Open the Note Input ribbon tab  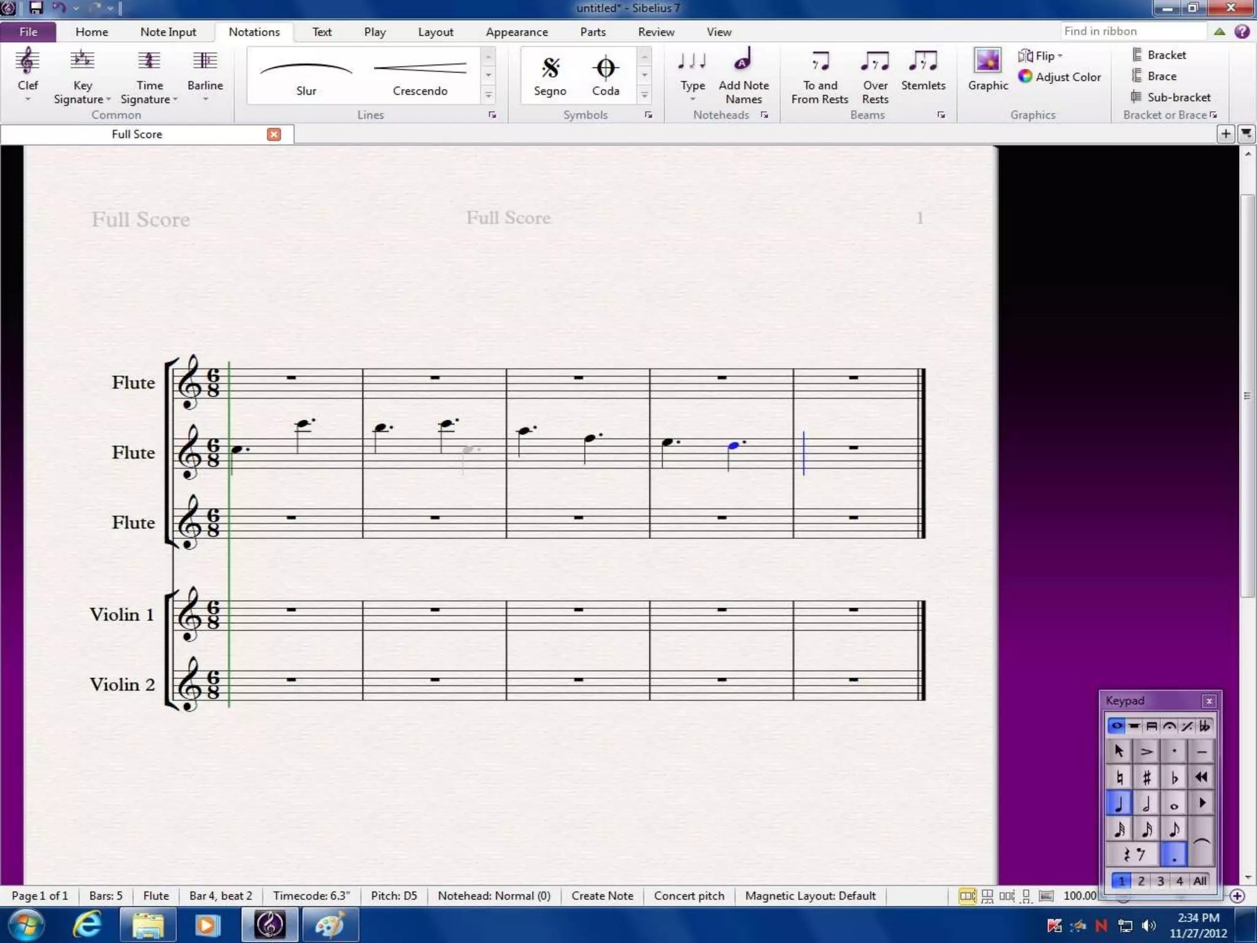point(168,32)
